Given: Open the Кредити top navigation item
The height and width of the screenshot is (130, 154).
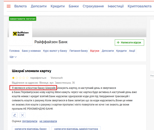Looking at the screenshot, I should pos(58,6).
